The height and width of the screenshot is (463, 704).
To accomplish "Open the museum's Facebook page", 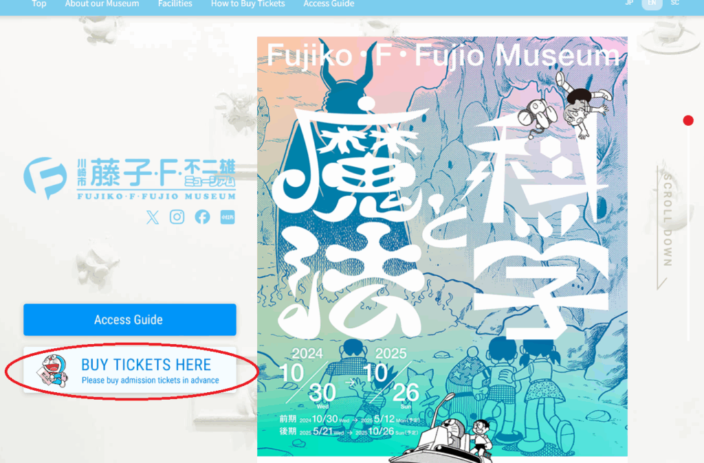I will pos(203,216).
